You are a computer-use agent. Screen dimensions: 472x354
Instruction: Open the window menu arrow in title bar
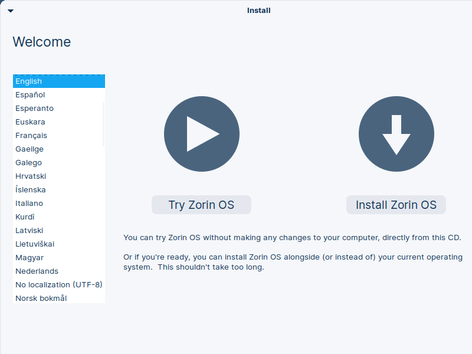[11, 11]
